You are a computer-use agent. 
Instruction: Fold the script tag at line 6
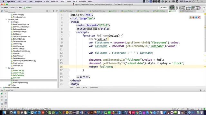point(69,32)
